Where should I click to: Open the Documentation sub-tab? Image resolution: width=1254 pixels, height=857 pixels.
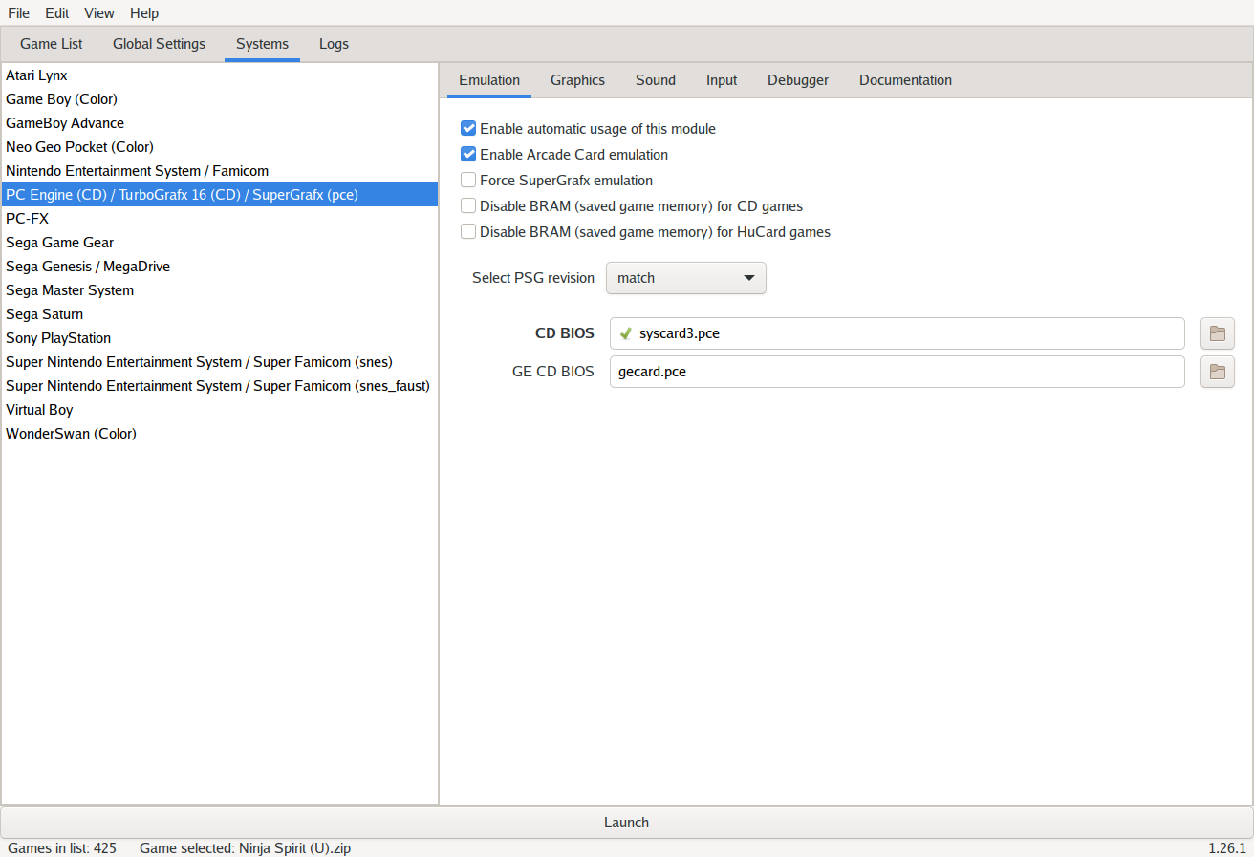click(905, 80)
